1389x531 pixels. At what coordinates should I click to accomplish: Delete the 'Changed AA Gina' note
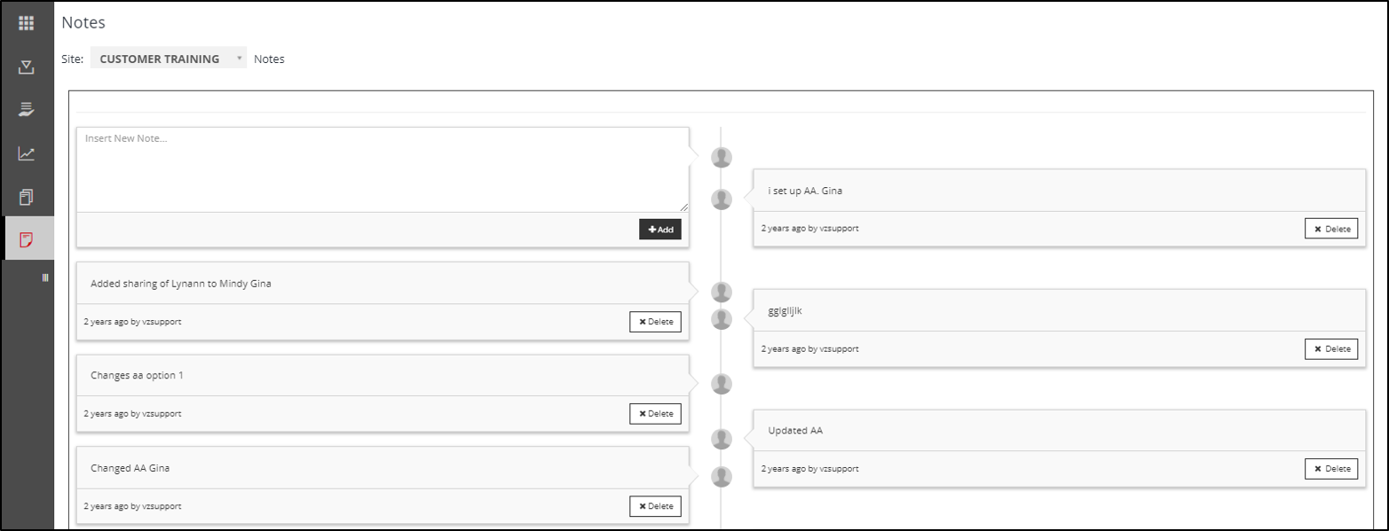(x=655, y=507)
